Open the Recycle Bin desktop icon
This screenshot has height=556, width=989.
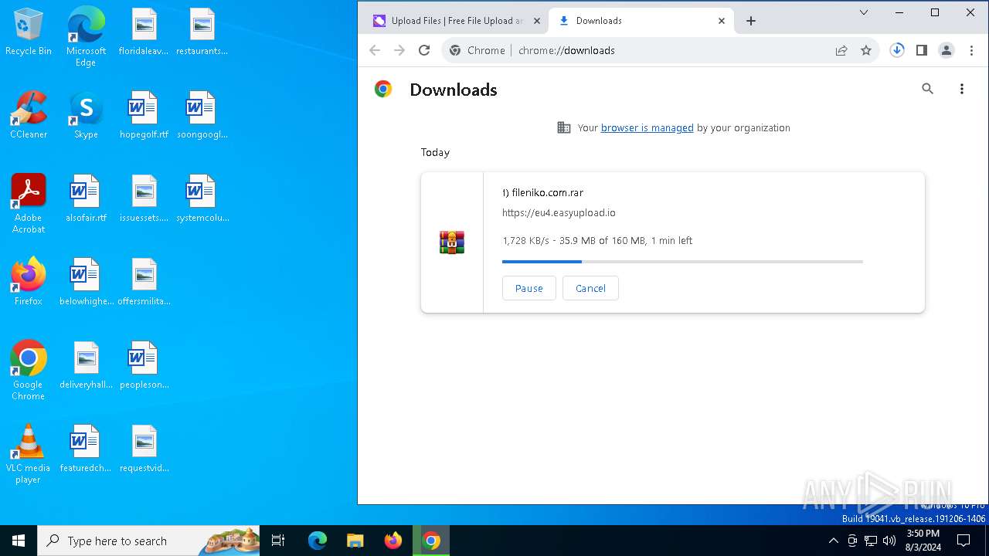click(x=29, y=32)
